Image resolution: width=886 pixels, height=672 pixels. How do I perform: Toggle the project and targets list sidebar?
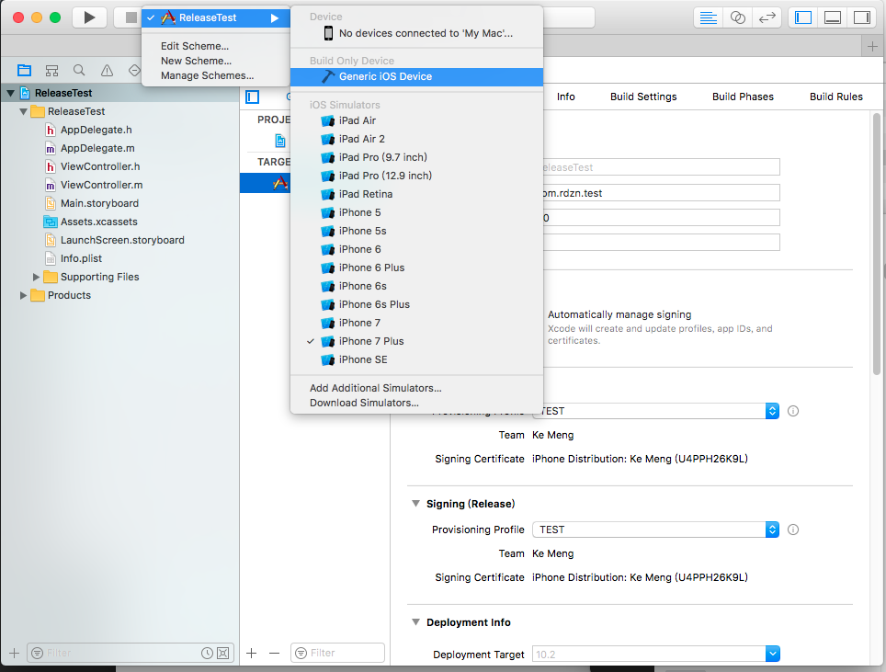coord(253,97)
